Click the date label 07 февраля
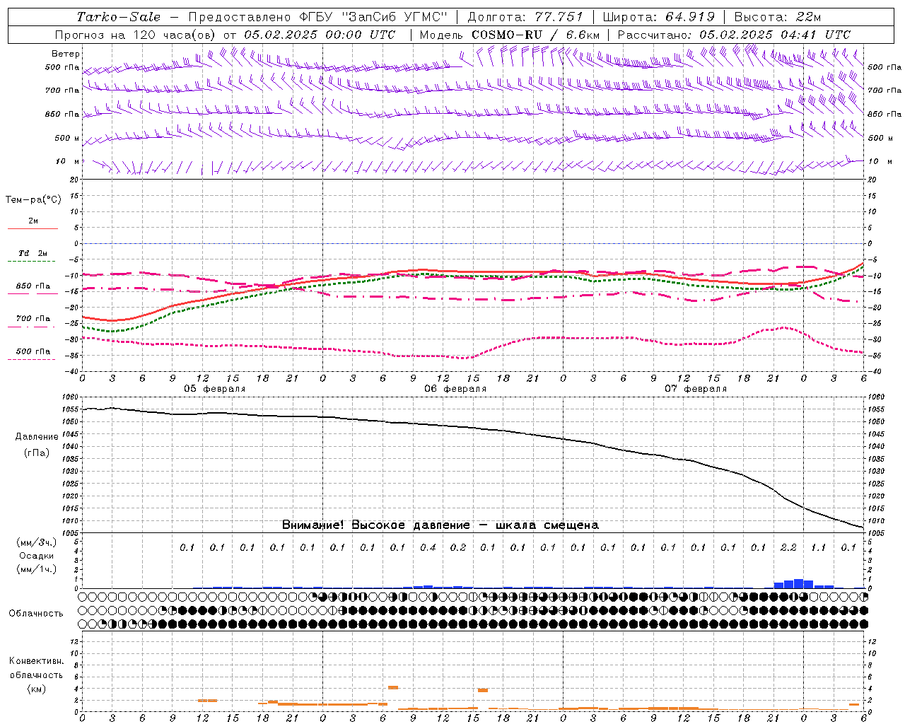 pos(696,389)
